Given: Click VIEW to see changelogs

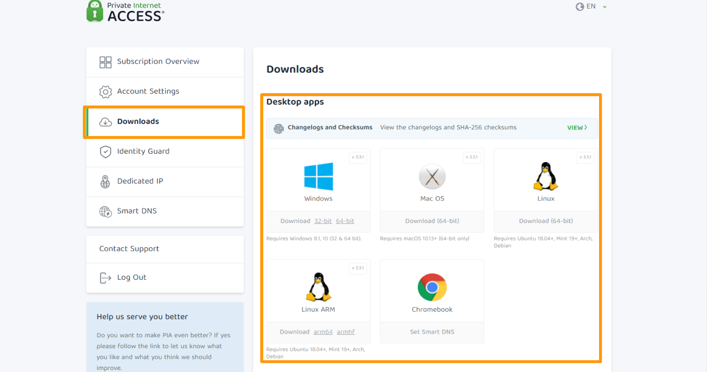Looking at the screenshot, I should 577,128.
